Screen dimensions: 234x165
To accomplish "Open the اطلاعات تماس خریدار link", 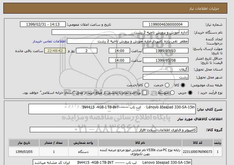I will [x=49, y=41].
